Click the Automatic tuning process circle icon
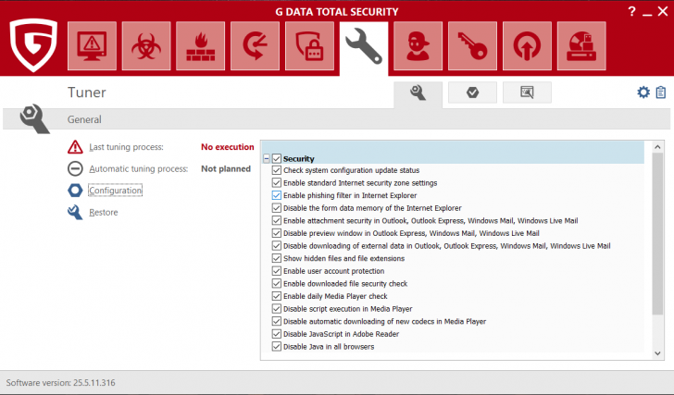674x395 pixels. coord(75,168)
